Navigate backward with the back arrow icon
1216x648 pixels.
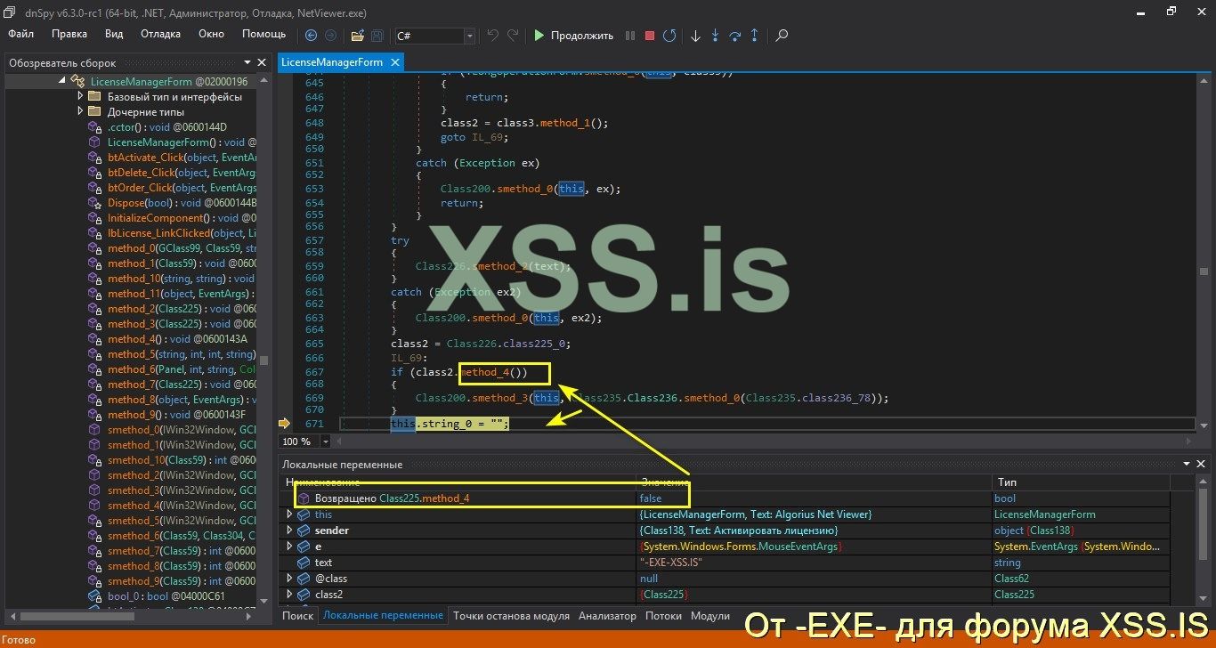(x=311, y=36)
